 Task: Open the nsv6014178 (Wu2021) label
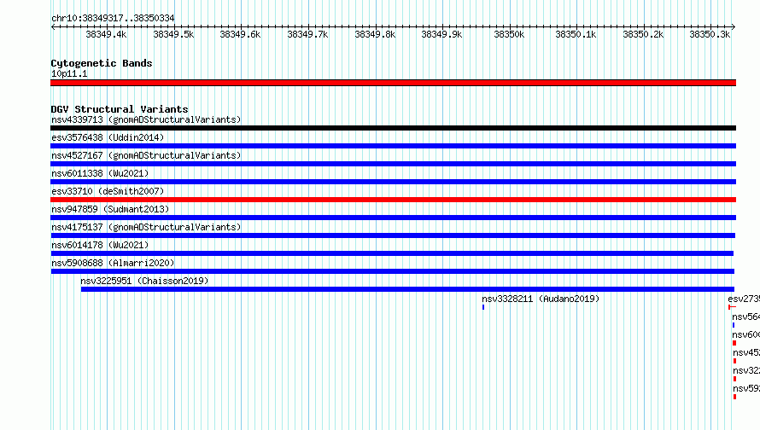pyautogui.click(x=100, y=245)
